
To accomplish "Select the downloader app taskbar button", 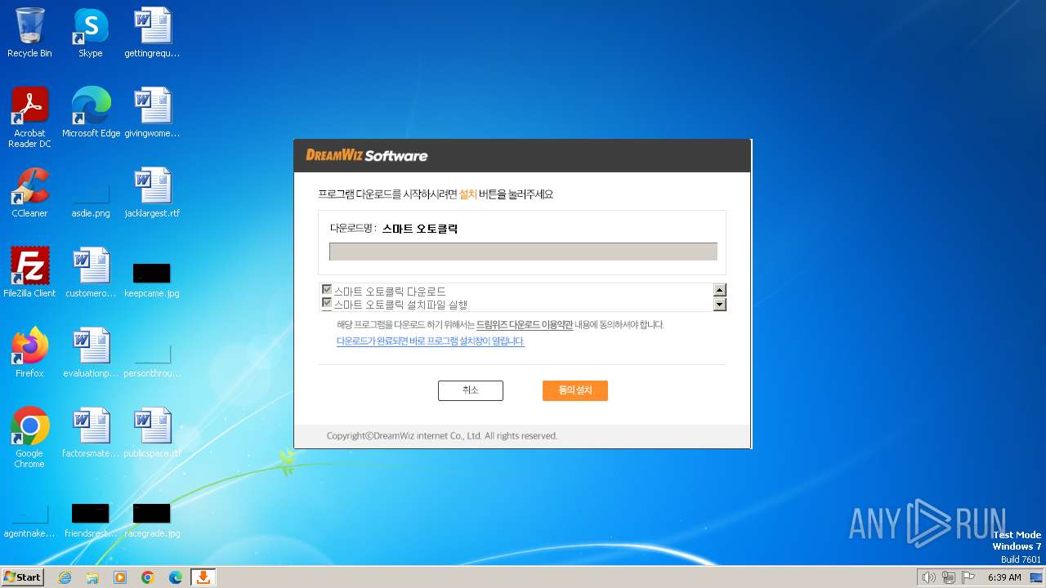I will click(x=203, y=577).
